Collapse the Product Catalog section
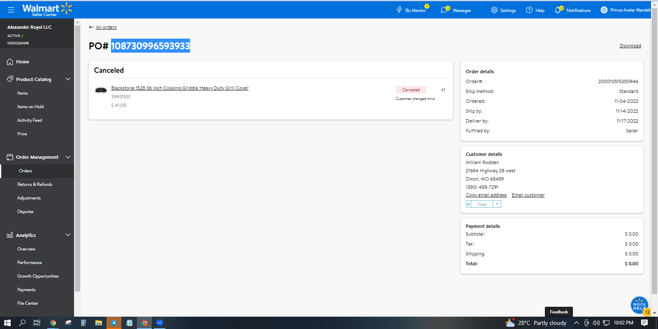 click(68, 79)
